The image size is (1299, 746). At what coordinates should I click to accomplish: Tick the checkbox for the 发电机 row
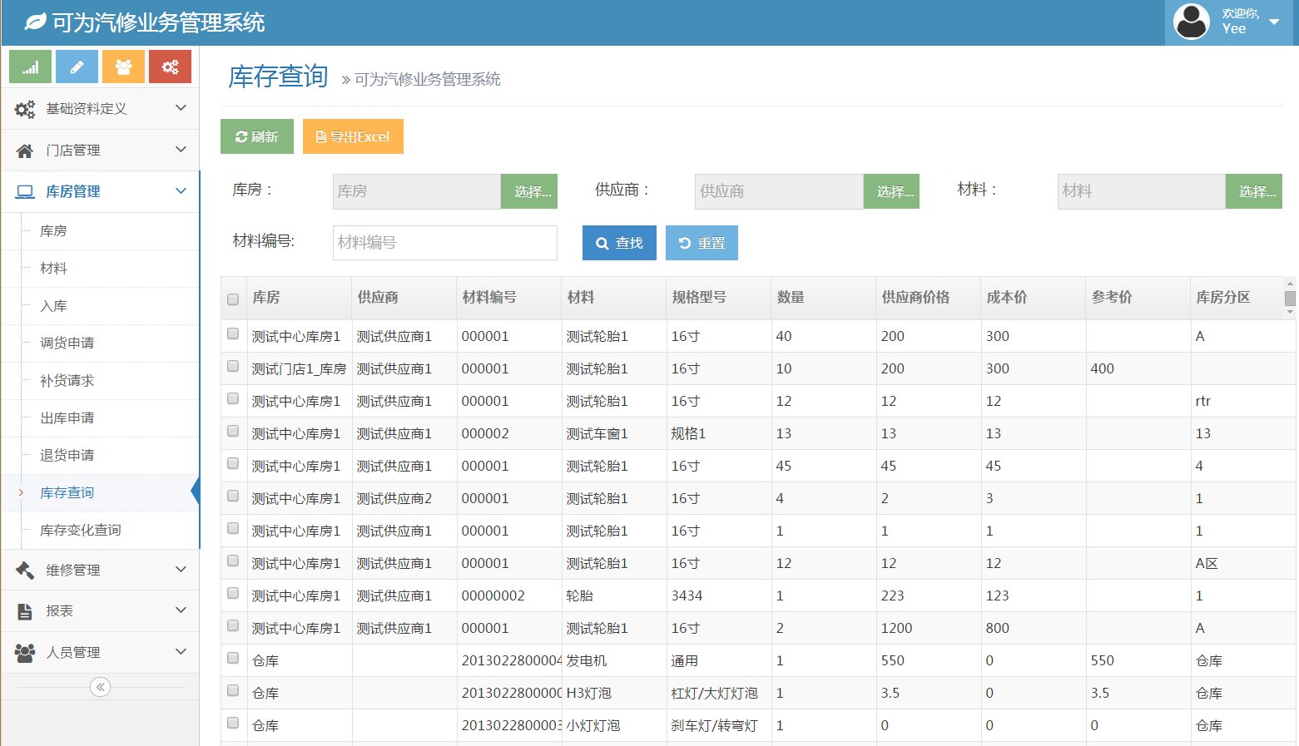tap(233, 659)
